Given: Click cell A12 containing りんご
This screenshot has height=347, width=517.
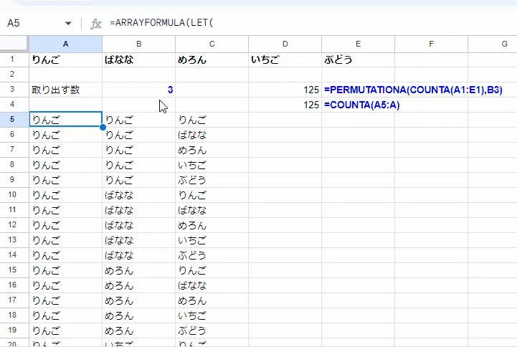Looking at the screenshot, I should 66,225.
